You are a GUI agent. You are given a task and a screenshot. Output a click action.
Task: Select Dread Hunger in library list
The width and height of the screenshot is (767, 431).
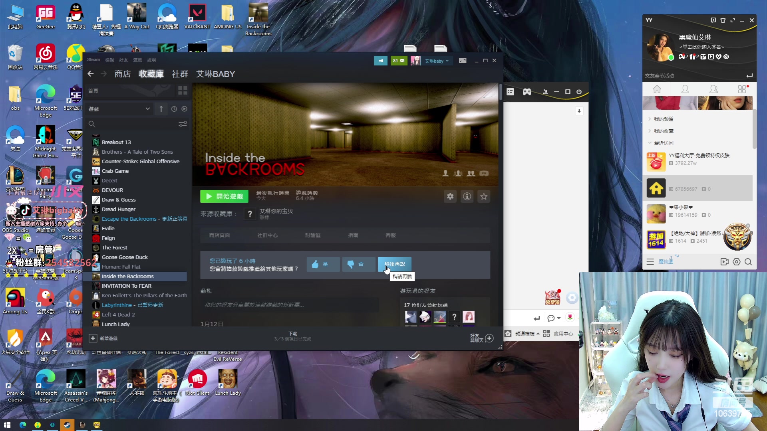click(x=118, y=210)
